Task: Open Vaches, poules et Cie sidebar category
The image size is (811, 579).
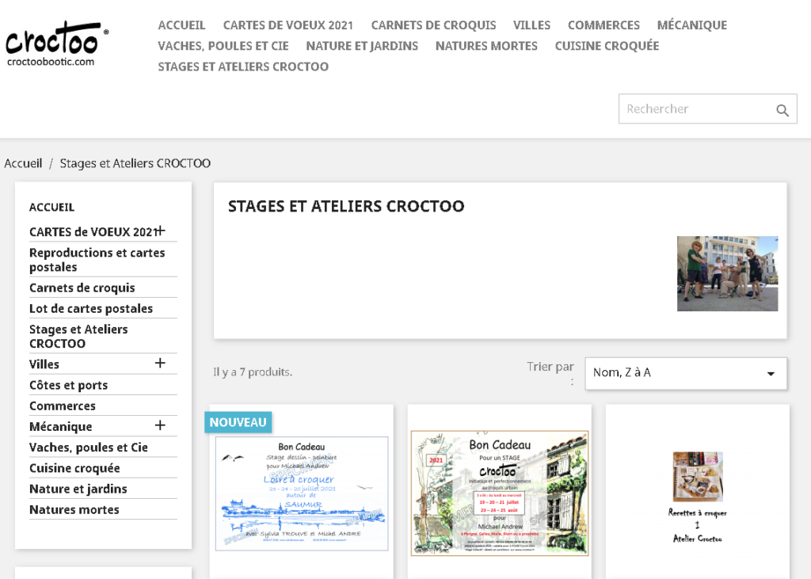Action: 89,447
